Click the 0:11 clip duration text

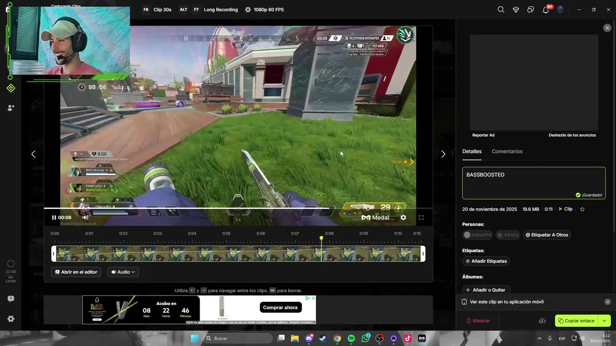(x=549, y=210)
